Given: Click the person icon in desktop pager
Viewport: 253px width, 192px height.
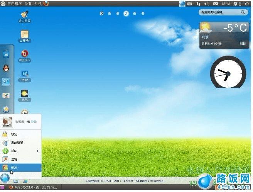Looking at the screenshot, I should coord(101,14).
